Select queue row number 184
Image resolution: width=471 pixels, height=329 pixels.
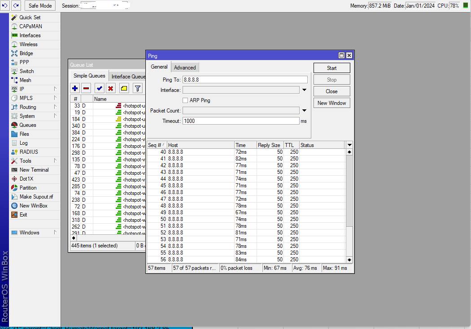tap(108, 119)
